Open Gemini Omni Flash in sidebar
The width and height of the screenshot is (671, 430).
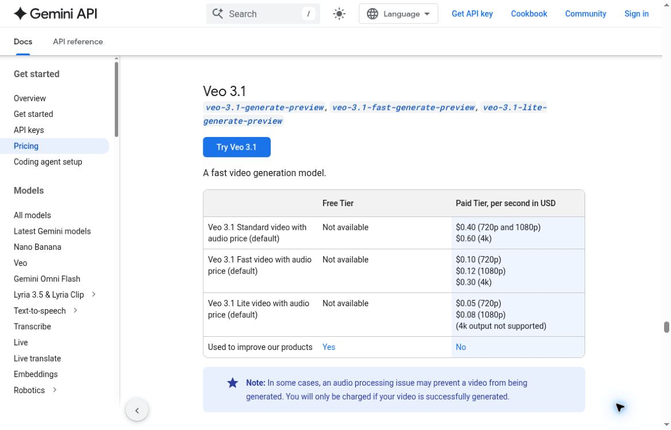point(47,279)
